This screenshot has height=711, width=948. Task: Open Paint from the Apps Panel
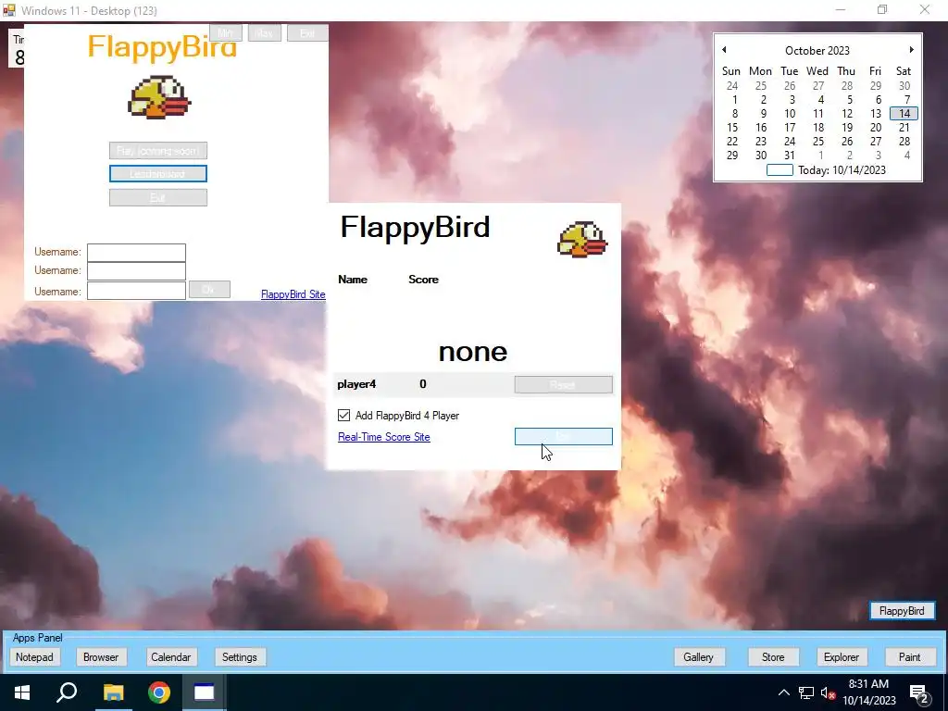tap(909, 657)
